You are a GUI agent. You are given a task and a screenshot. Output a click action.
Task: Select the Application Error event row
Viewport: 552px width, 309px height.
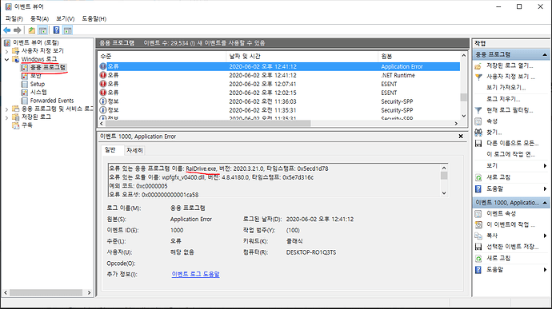click(x=279, y=66)
